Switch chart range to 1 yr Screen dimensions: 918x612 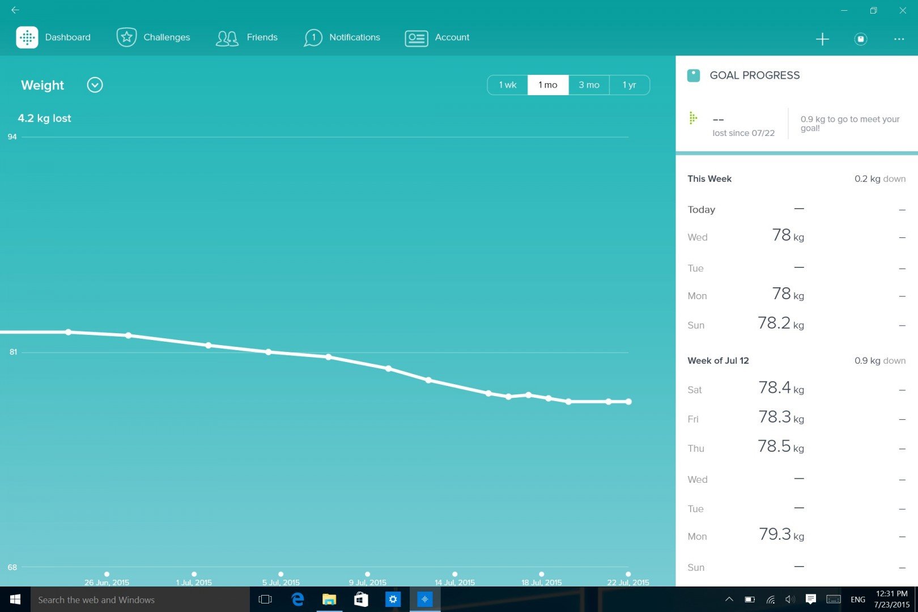coord(629,85)
